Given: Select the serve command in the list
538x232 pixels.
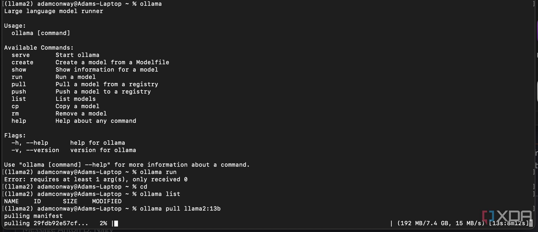Looking at the screenshot, I should click(20, 55).
